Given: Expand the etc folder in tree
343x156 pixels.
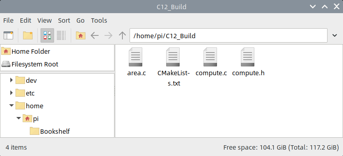Looking at the screenshot, I should click(12, 93).
